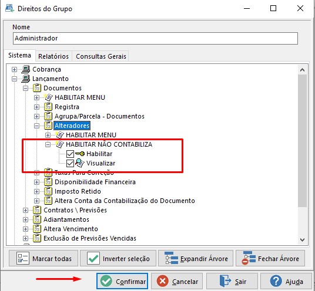This screenshot has height=291, width=315.
Task: Click the Fechar Árvore button
Action: pyautogui.click(x=270, y=258)
